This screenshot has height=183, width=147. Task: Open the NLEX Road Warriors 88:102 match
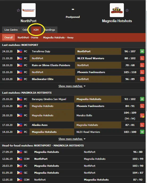(x=73, y=58)
